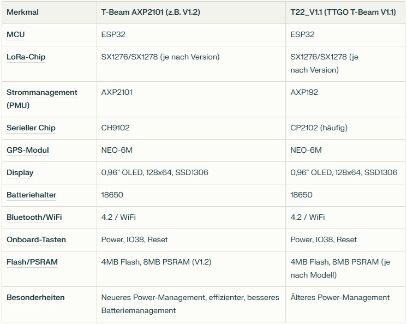
Task: Click the AXP2101 power management cell
Action: [x=117, y=92]
